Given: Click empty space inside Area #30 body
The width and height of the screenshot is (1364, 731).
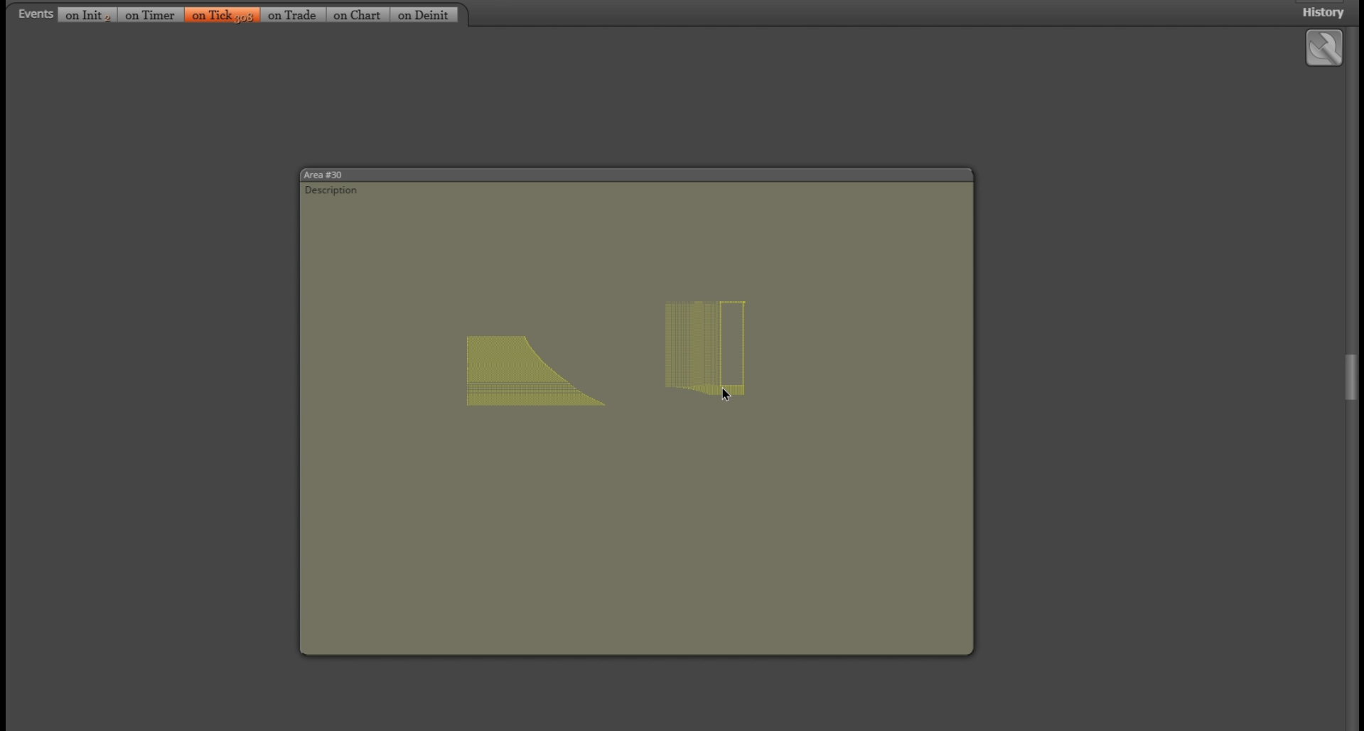Looking at the screenshot, I should click(636, 533).
